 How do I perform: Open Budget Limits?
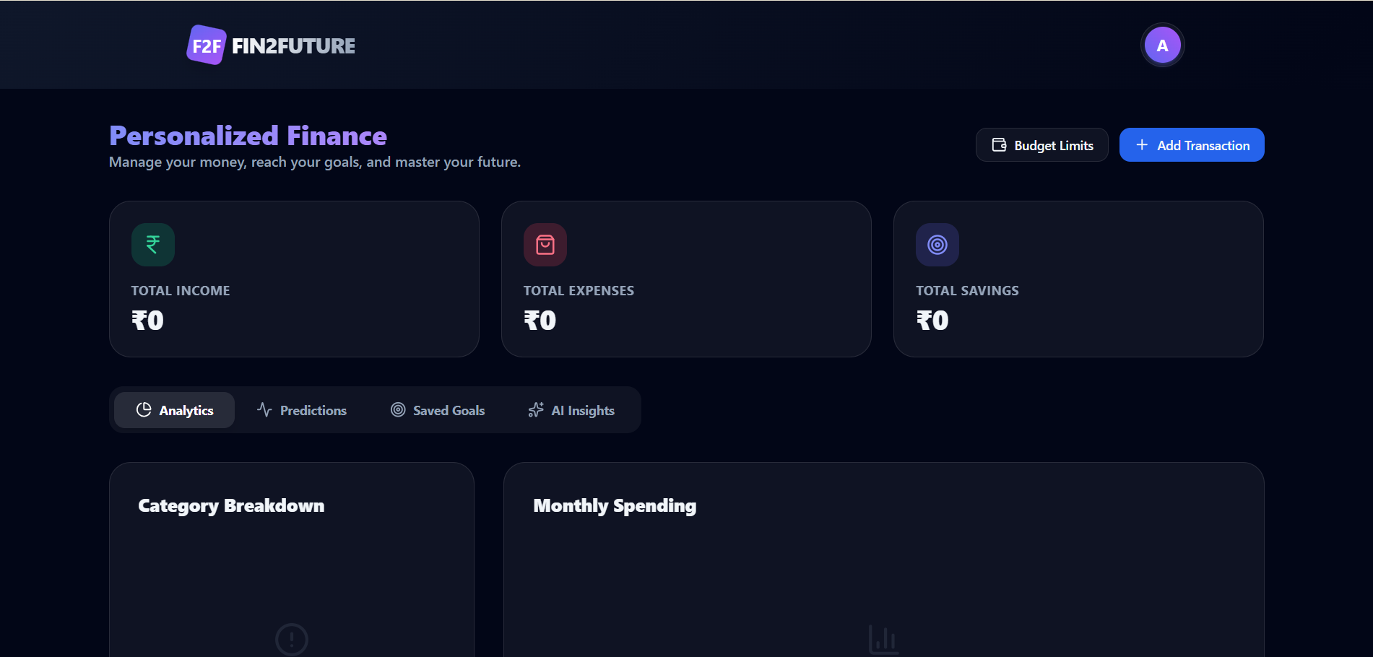pos(1041,145)
